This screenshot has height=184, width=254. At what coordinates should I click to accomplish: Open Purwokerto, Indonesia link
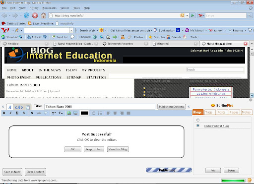[x=211, y=89]
